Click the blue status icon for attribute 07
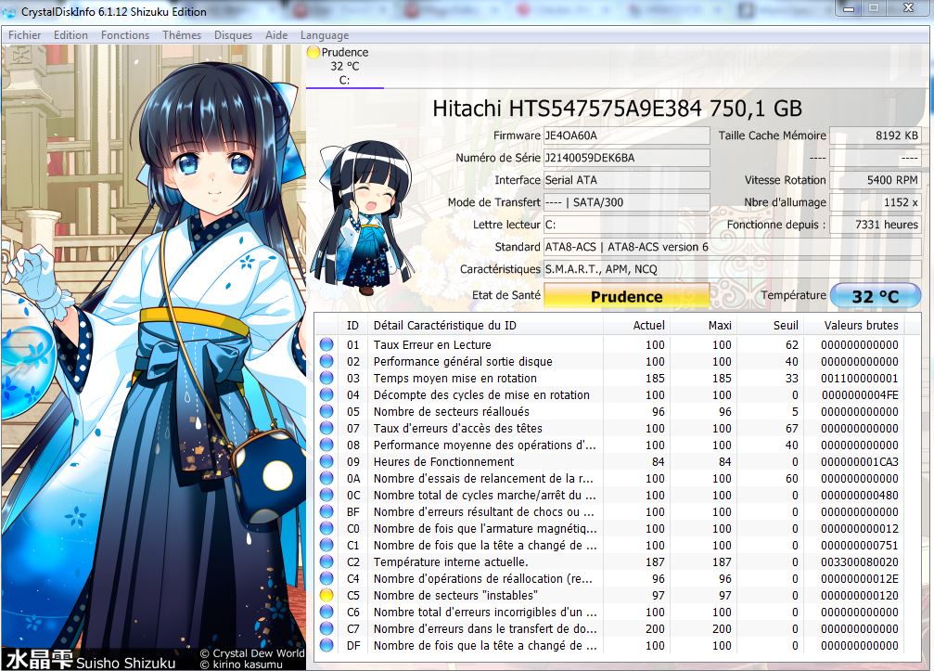This screenshot has height=671, width=934. click(x=326, y=428)
